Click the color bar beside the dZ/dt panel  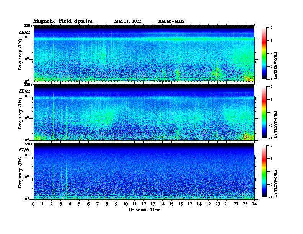point(264,171)
